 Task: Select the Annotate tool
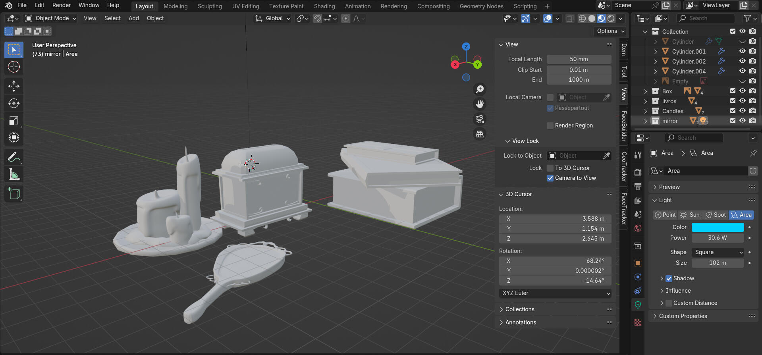14,157
